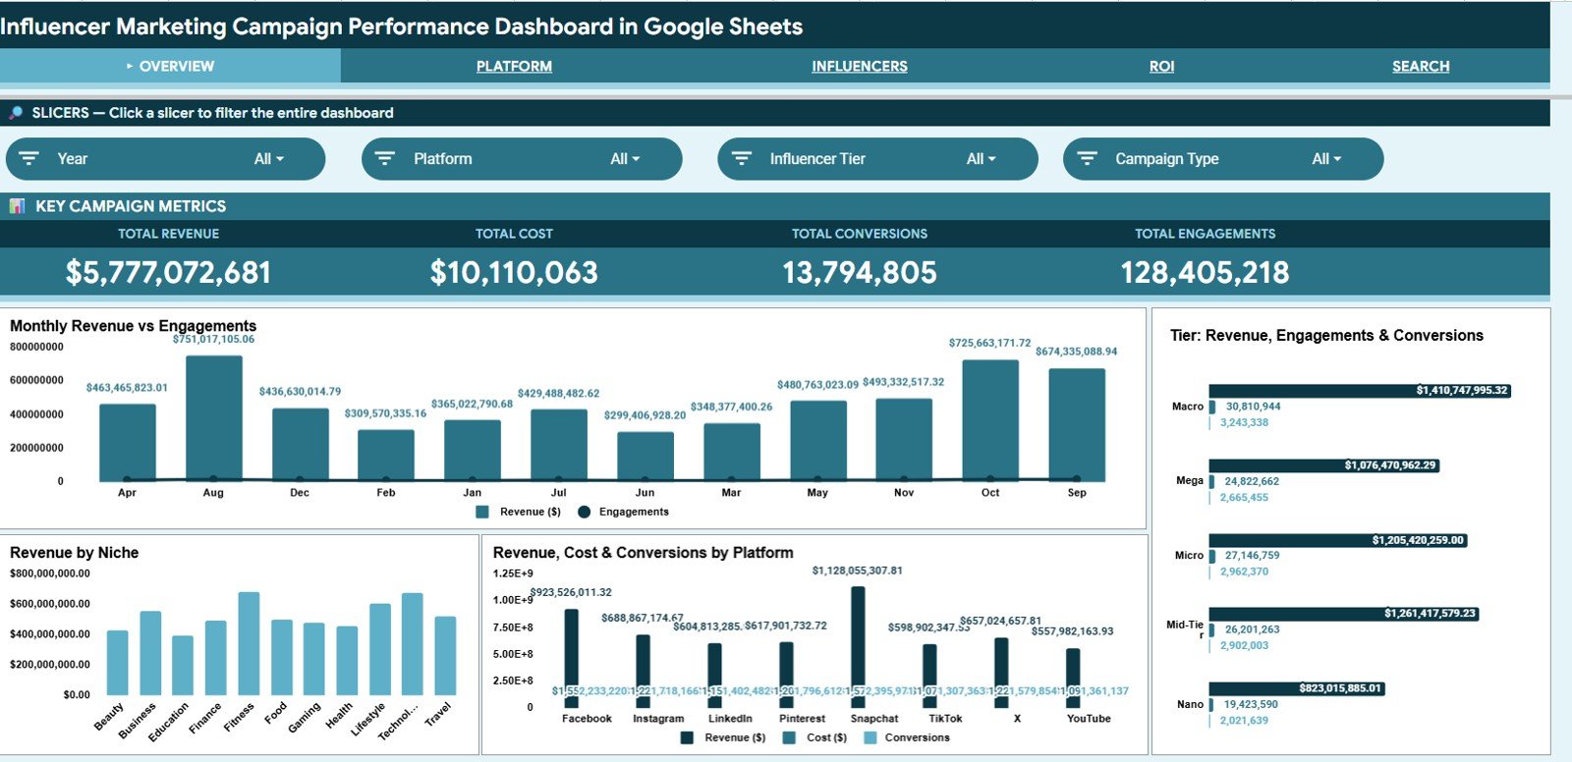Click the Mega revenue bar $1,076,470,962.29
This screenshot has height=762, width=1572.
click(1324, 465)
